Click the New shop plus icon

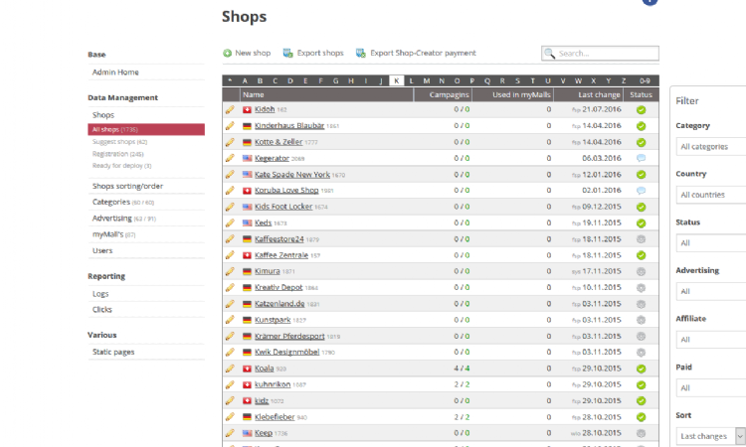[228, 53]
